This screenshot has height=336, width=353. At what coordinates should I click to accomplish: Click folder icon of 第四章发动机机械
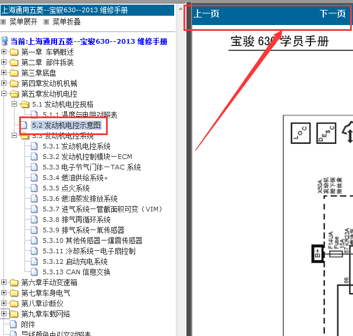(14, 83)
